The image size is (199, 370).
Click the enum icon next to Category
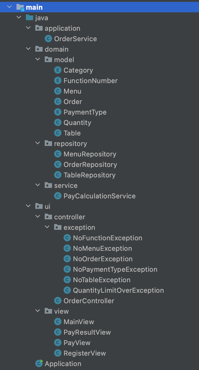[58, 70]
